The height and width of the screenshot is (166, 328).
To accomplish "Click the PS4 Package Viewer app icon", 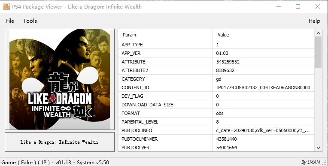I will tap(6, 7).
